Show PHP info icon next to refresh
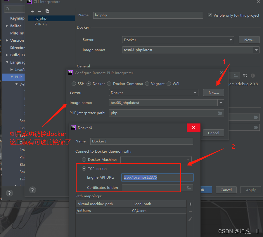This screenshot has height=237, width=263. pyautogui.click(x=252, y=76)
